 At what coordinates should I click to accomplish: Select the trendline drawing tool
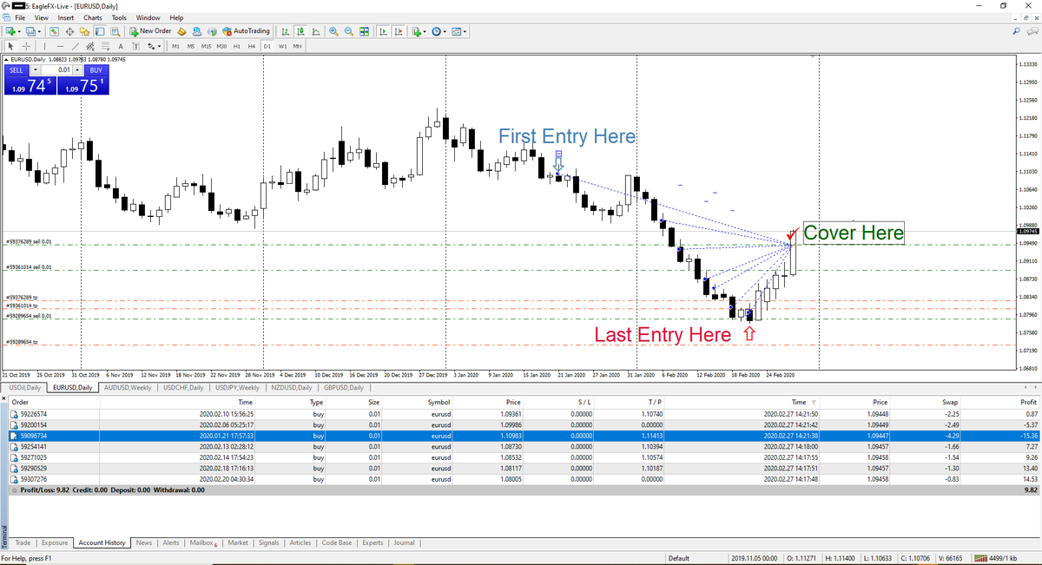[76, 46]
